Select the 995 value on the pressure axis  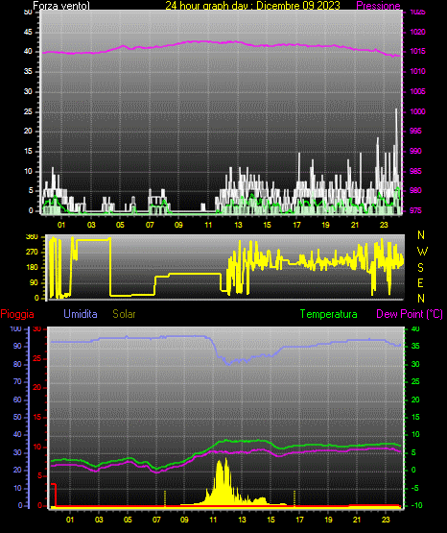click(415, 131)
